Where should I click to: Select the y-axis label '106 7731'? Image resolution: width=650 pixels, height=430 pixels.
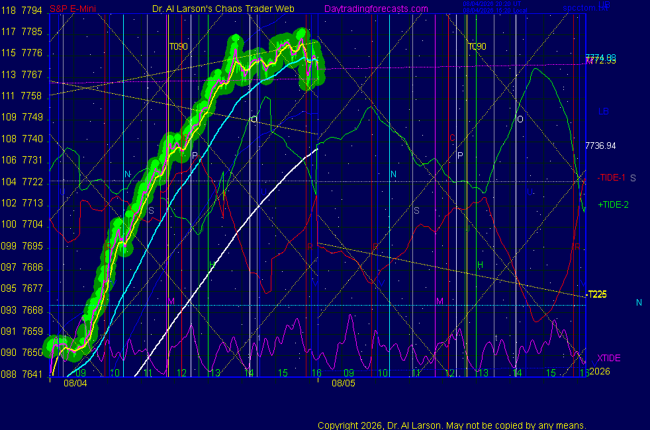pyautogui.click(x=21, y=160)
